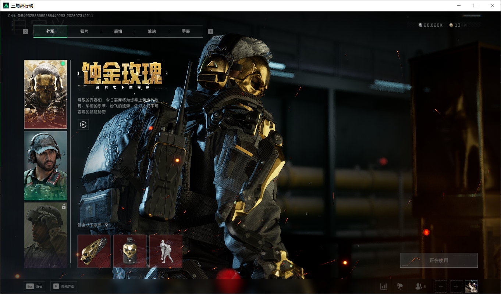Viewport: 501px width, 294px height.
Task: Switch to the 外观 tab
Action: coord(50,31)
